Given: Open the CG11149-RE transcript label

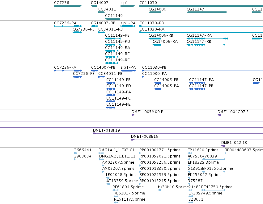Looking at the screenshot, I should tap(117, 60).
